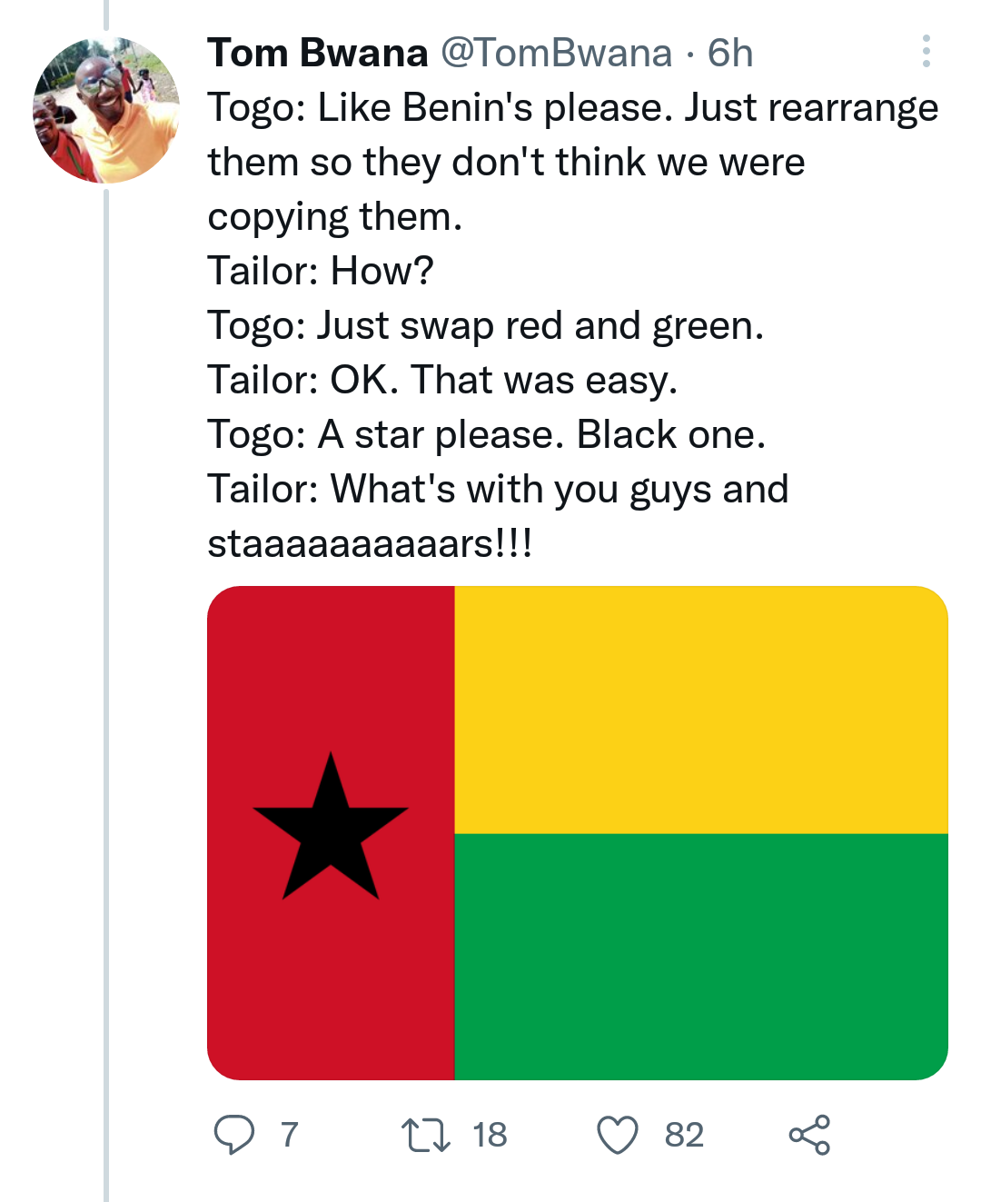
Task: Click the Tom Bwana display name
Action: 317,53
